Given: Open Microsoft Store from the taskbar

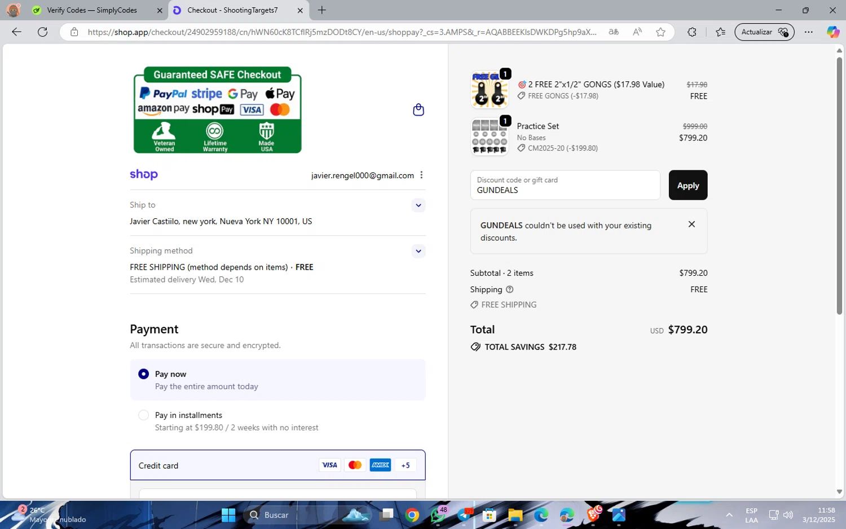Looking at the screenshot, I should 489,515.
